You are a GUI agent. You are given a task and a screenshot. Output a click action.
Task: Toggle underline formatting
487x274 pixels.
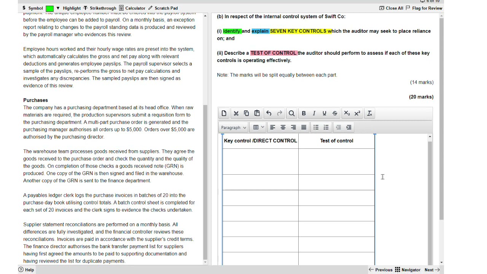click(324, 113)
